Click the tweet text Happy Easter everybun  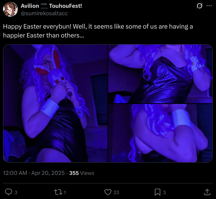(37, 26)
